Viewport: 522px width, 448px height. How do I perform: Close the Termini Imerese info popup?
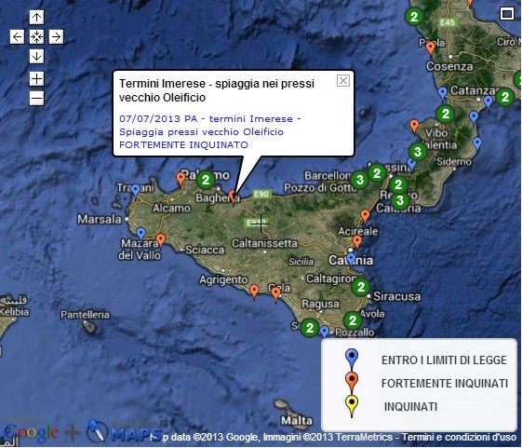coord(343,80)
